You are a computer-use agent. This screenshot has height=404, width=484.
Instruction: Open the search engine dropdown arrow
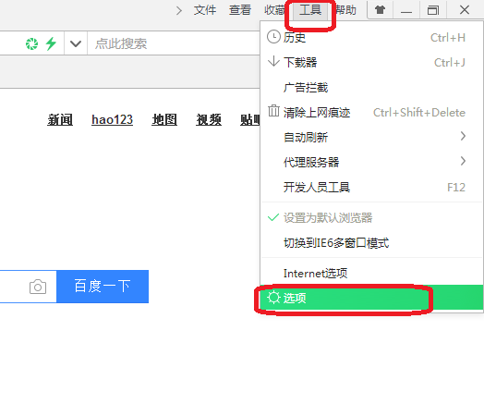76,43
